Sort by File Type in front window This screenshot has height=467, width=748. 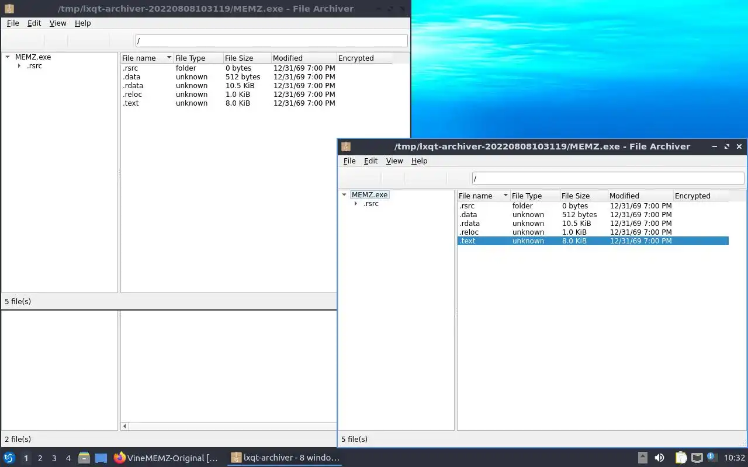[535, 196]
